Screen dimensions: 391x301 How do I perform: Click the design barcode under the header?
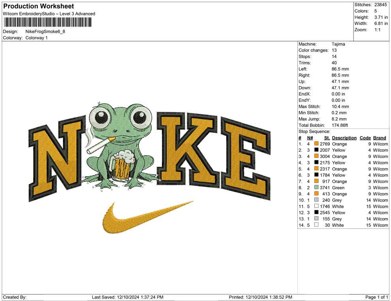[x=47, y=23]
